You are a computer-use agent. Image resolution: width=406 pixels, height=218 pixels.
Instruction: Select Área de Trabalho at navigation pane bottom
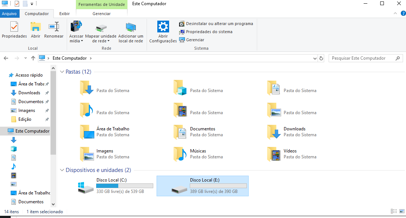click(31, 193)
